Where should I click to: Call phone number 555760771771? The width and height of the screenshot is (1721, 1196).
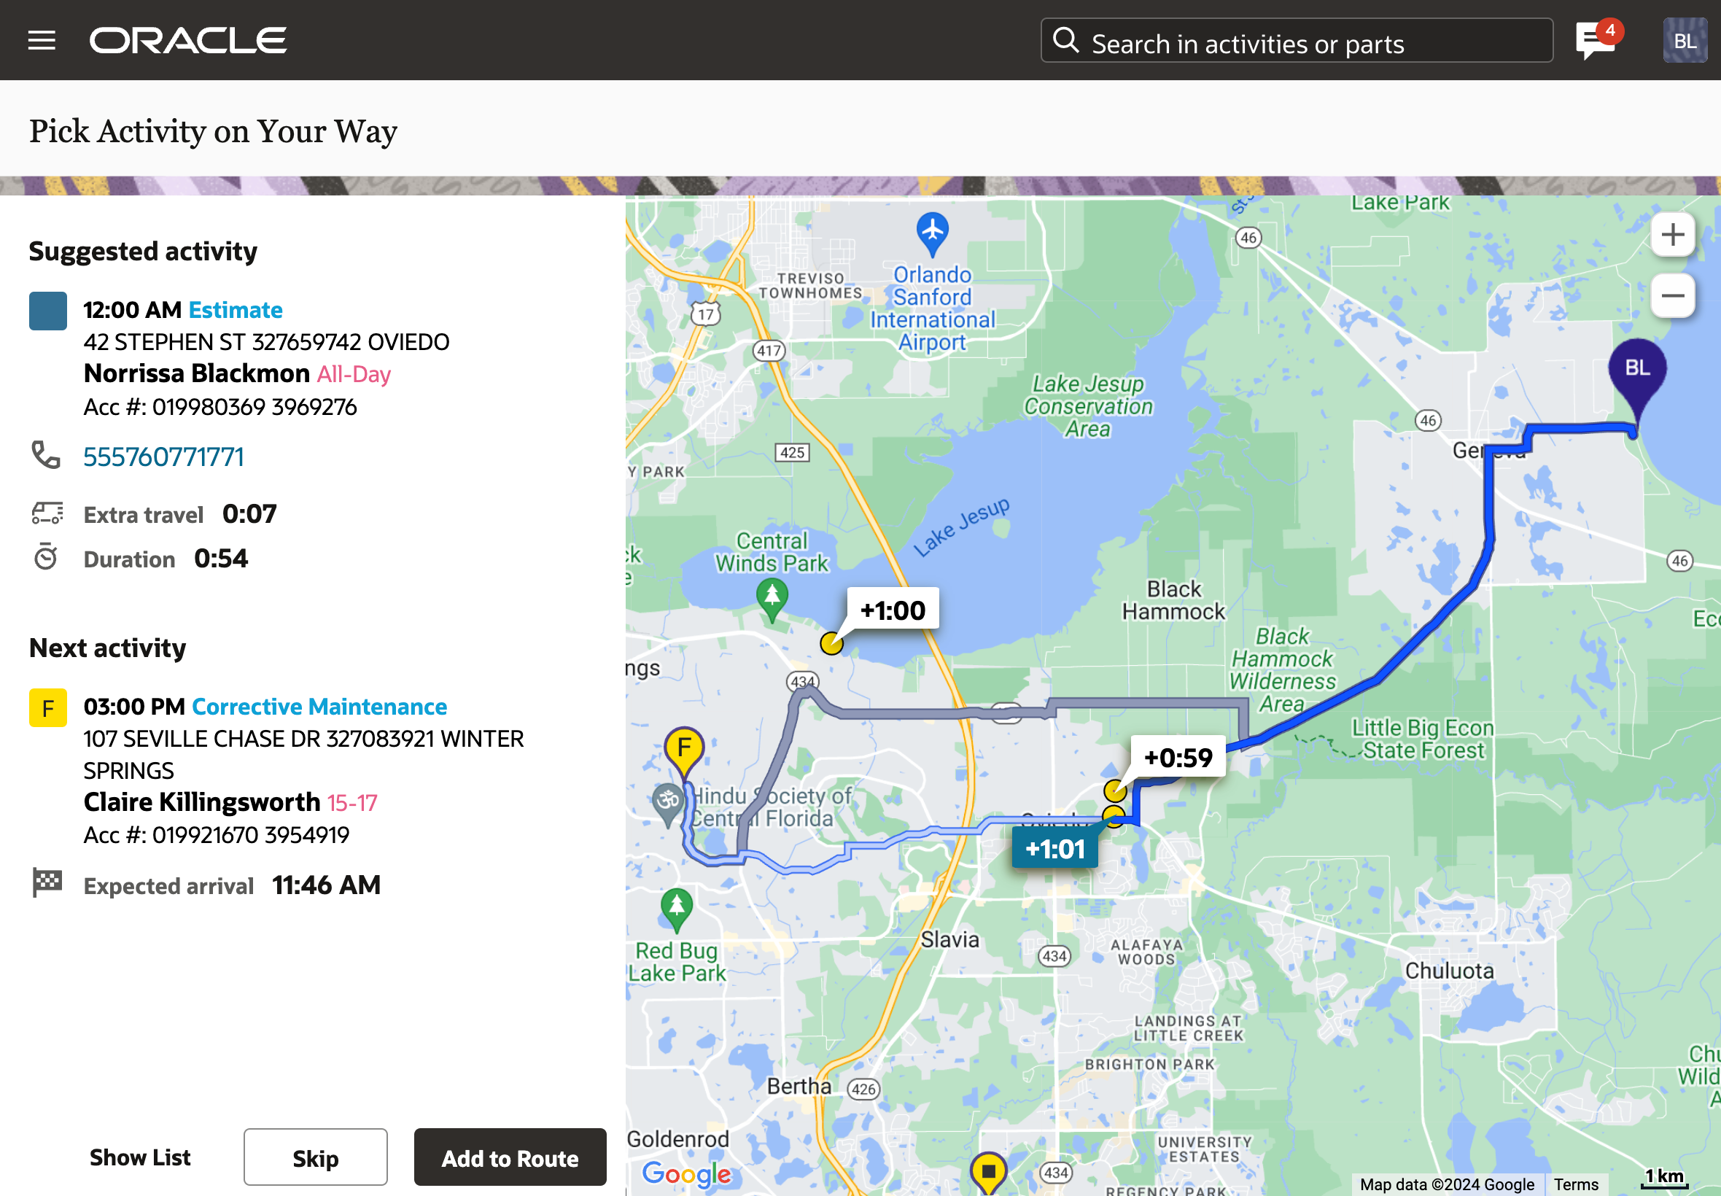[x=163, y=457]
